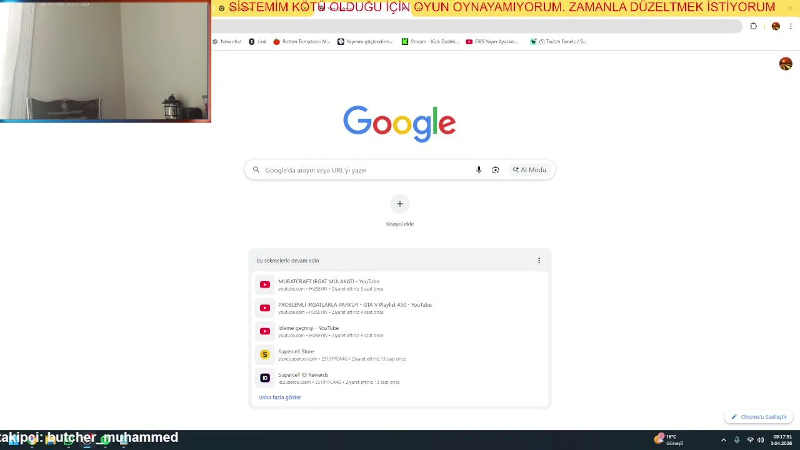The height and width of the screenshot is (450, 800).
Task: Click the microphone voice search icon
Action: 479,170
